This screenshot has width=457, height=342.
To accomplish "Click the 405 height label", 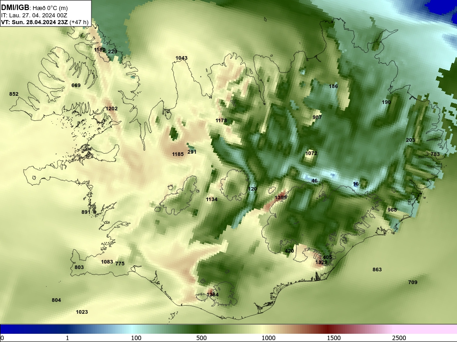I will click(x=327, y=257).
